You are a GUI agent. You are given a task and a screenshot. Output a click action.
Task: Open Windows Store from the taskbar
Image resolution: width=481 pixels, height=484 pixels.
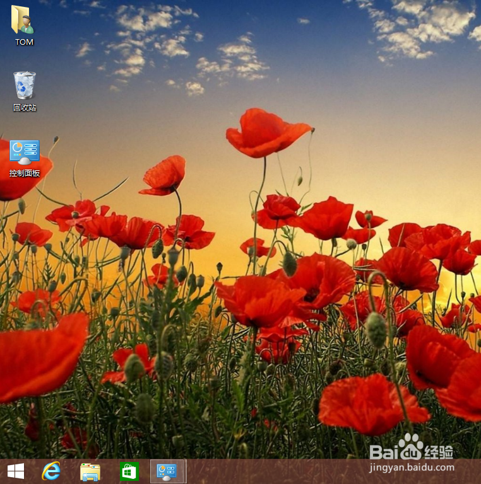129,471
